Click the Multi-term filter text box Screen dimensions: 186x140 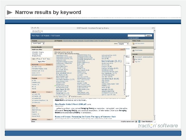[x=42, y=54]
